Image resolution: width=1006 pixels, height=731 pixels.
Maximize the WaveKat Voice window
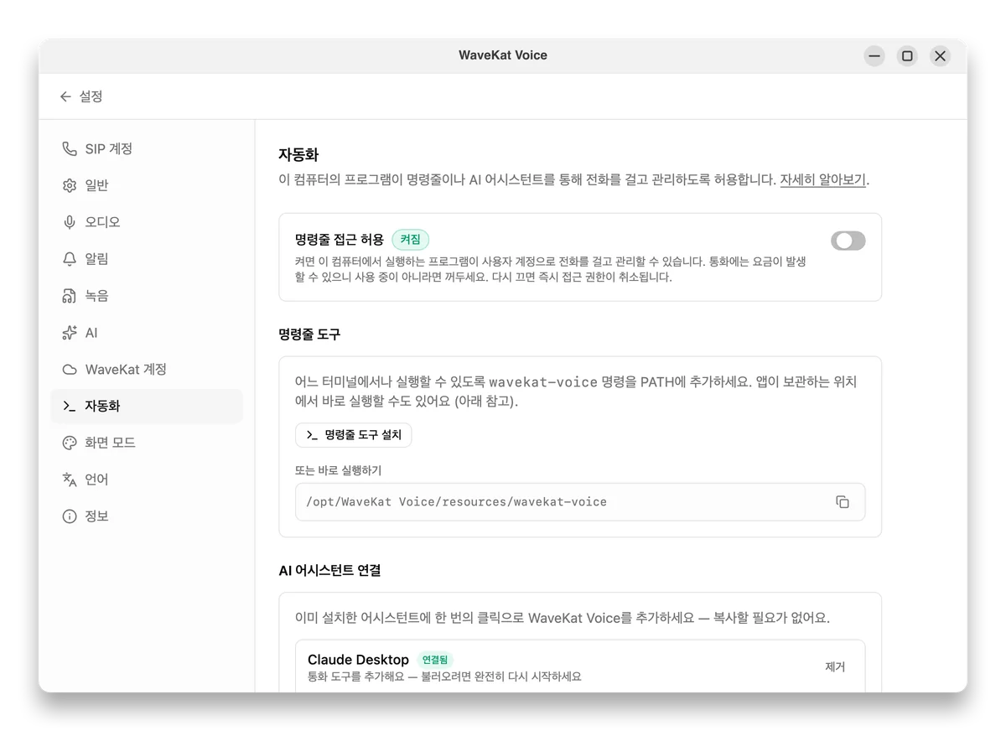tap(907, 56)
